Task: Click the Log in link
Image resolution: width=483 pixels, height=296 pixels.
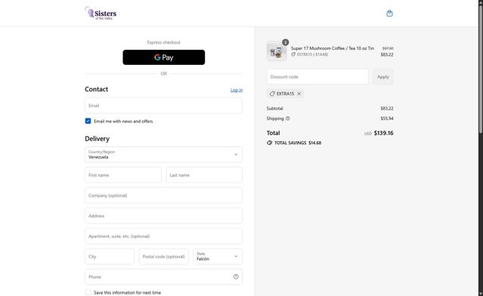Action: (237, 90)
